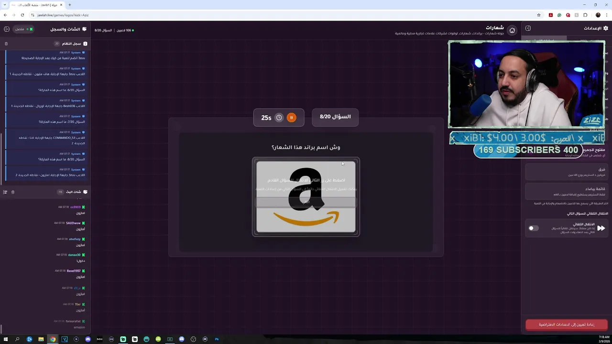Toggle auto-advance to next question switch
The image size is (612, 344).
coord(533,228)
